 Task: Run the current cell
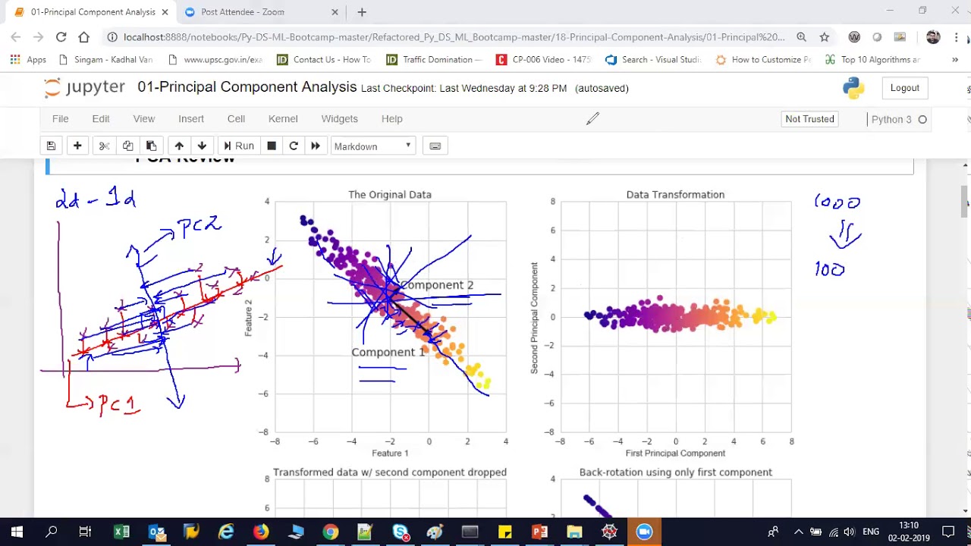click(x=239, y=146)
